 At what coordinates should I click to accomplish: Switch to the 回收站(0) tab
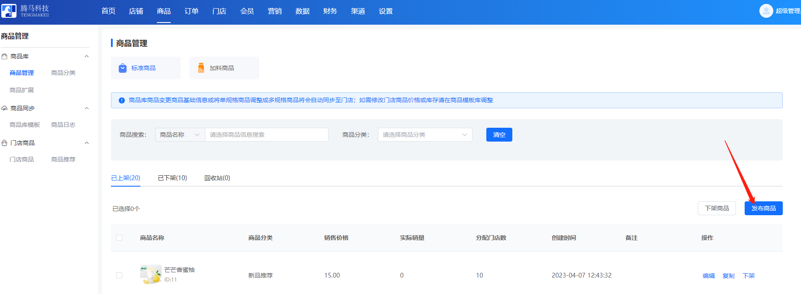tap(217, 178)
